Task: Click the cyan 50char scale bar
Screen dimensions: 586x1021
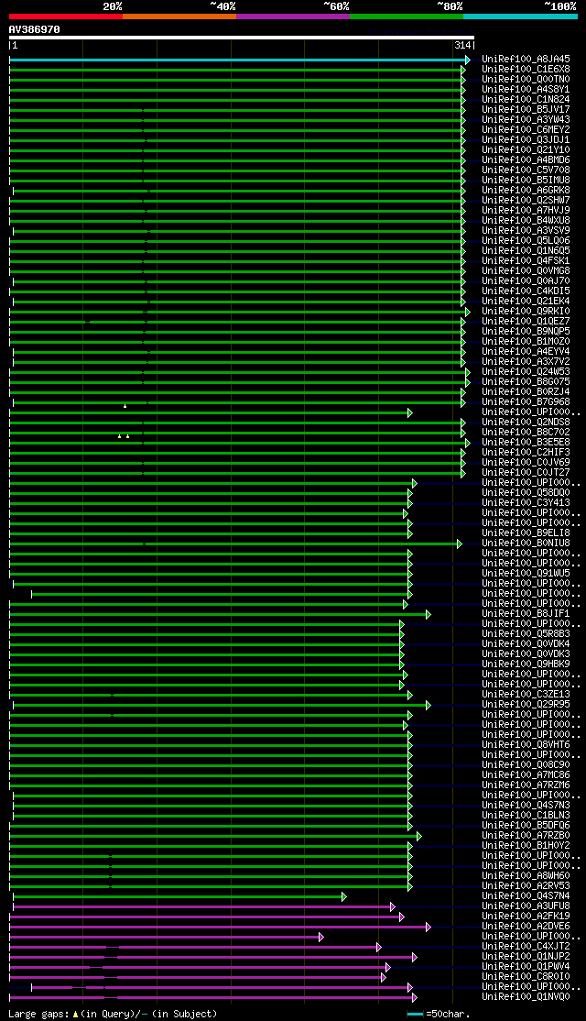Action: 415,1014
